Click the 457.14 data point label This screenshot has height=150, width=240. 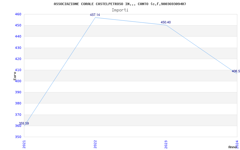click(95, 15)
